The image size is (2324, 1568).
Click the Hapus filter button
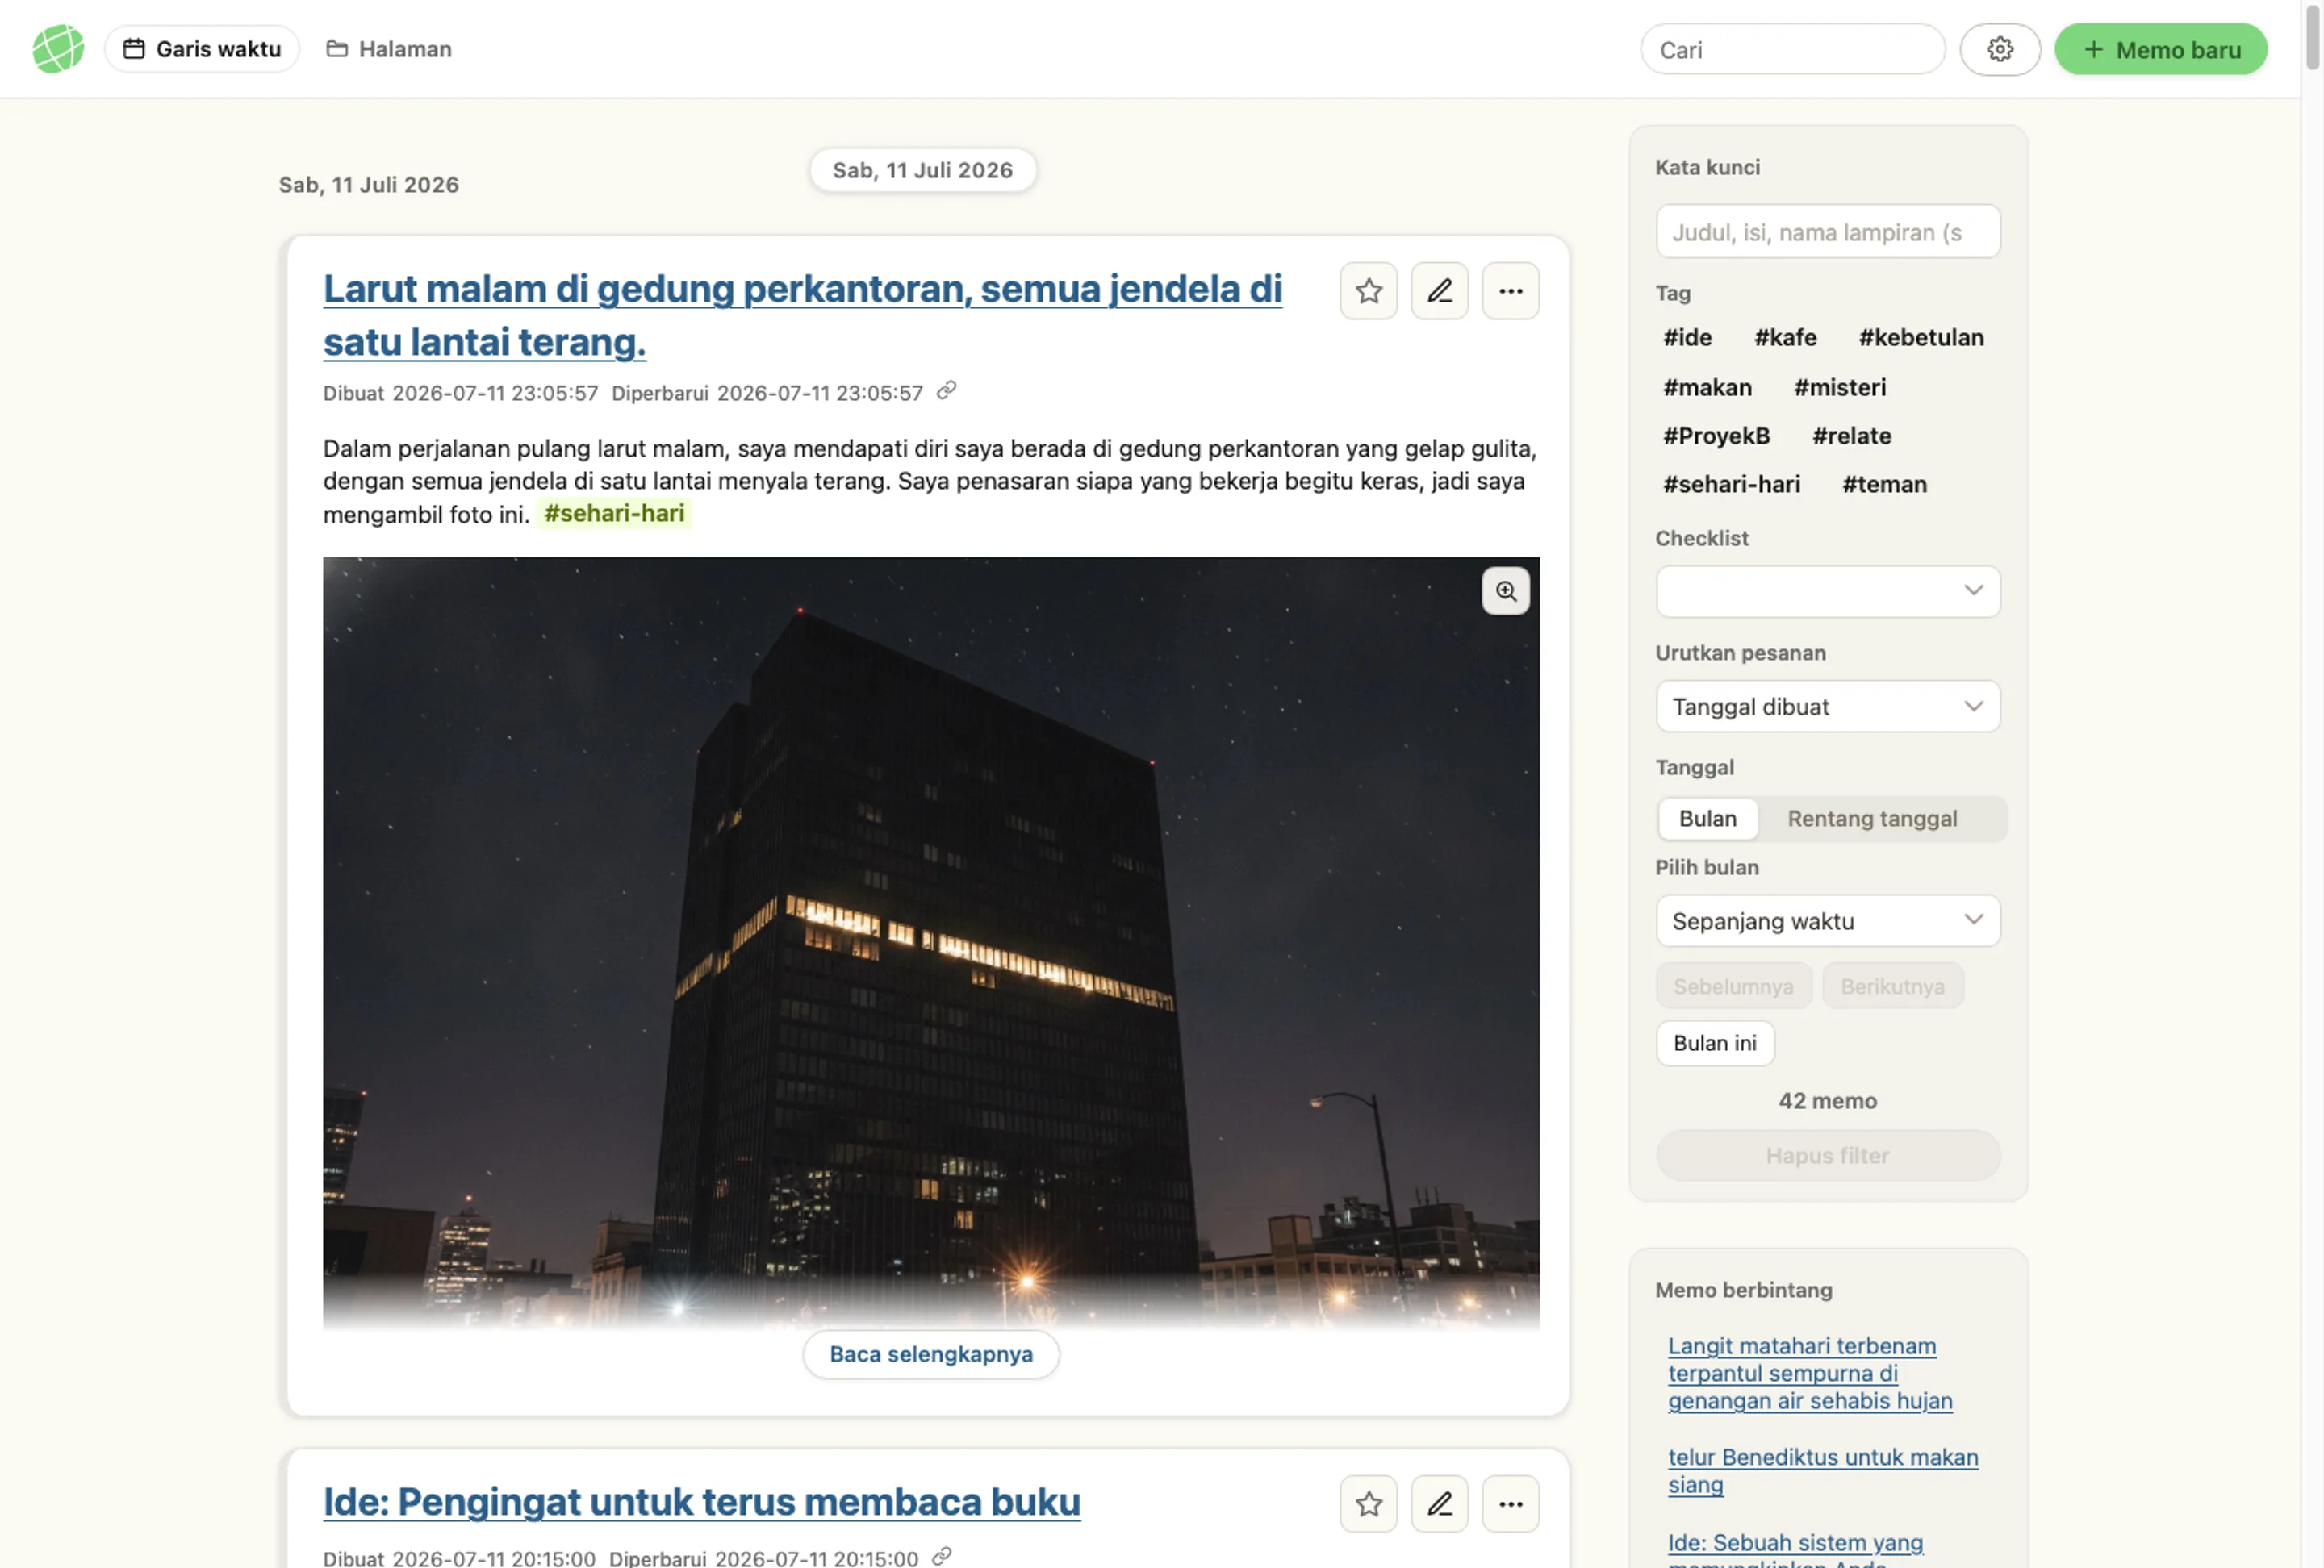point(1827,1155)
